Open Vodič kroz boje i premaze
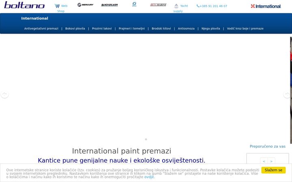This screenshot has width=292, height=182. coord(245,29)
